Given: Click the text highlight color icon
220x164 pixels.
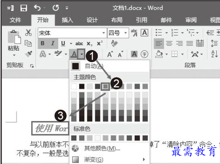Looking at the screenshot, I should (58, 54).
